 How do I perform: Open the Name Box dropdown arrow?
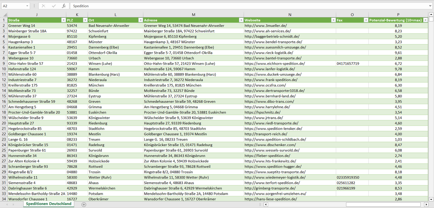pyautogui.click(x=27, y=6)
